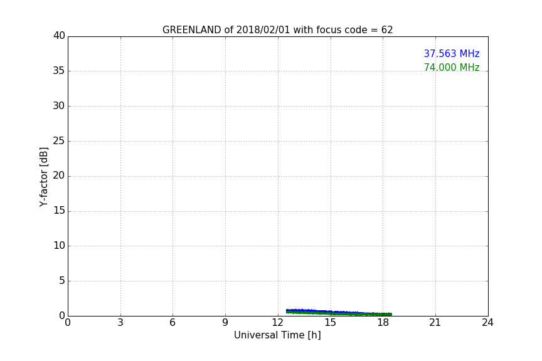Screen dimensions: 542x361
Task: Click the 'Universal Time [h]' axis label
Action: pos(277,335)
